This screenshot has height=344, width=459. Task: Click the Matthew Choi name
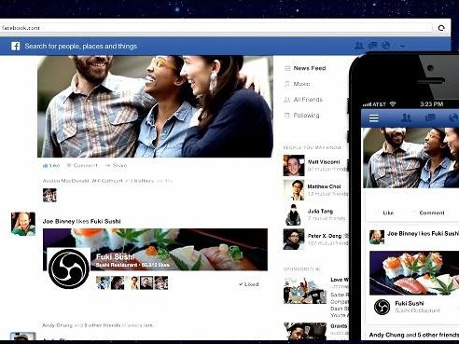pos(324,186)
